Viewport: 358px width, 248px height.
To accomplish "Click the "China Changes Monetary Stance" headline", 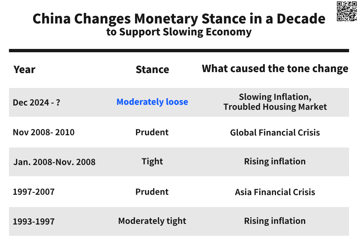I will tap(179, 19).
